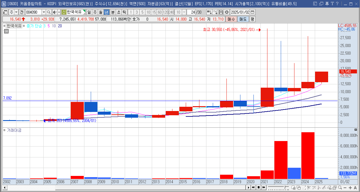Select the 초 second period toggle
The image size is (360, 192).
(118, 12)
